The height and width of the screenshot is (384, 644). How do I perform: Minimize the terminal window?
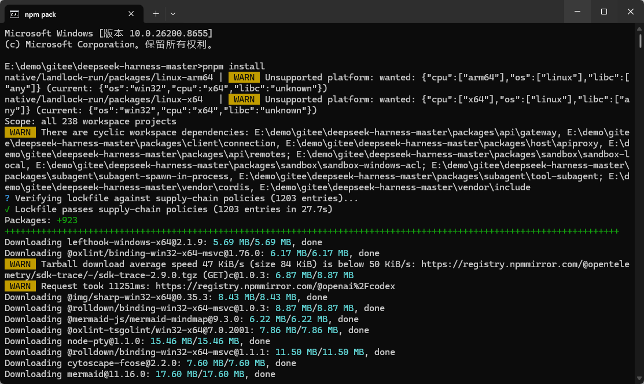click(577, 12)
